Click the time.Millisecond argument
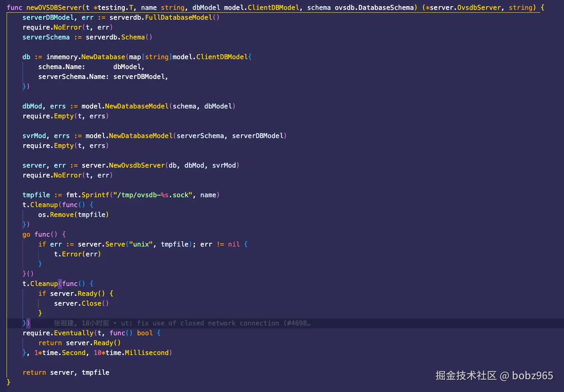The width and height of the screenshot is (564, 392). click(137, 353)
